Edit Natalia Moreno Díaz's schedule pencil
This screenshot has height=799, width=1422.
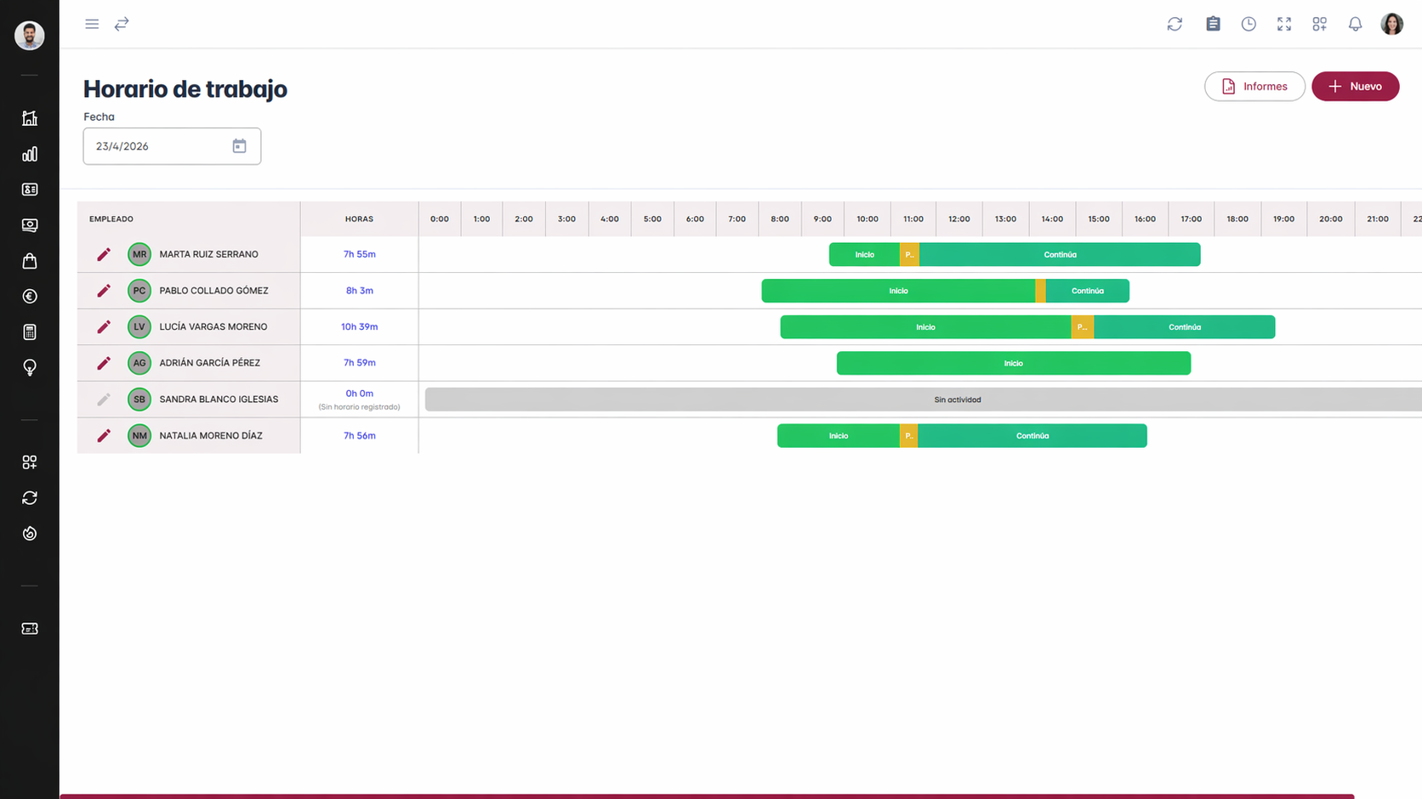[104, 435]
